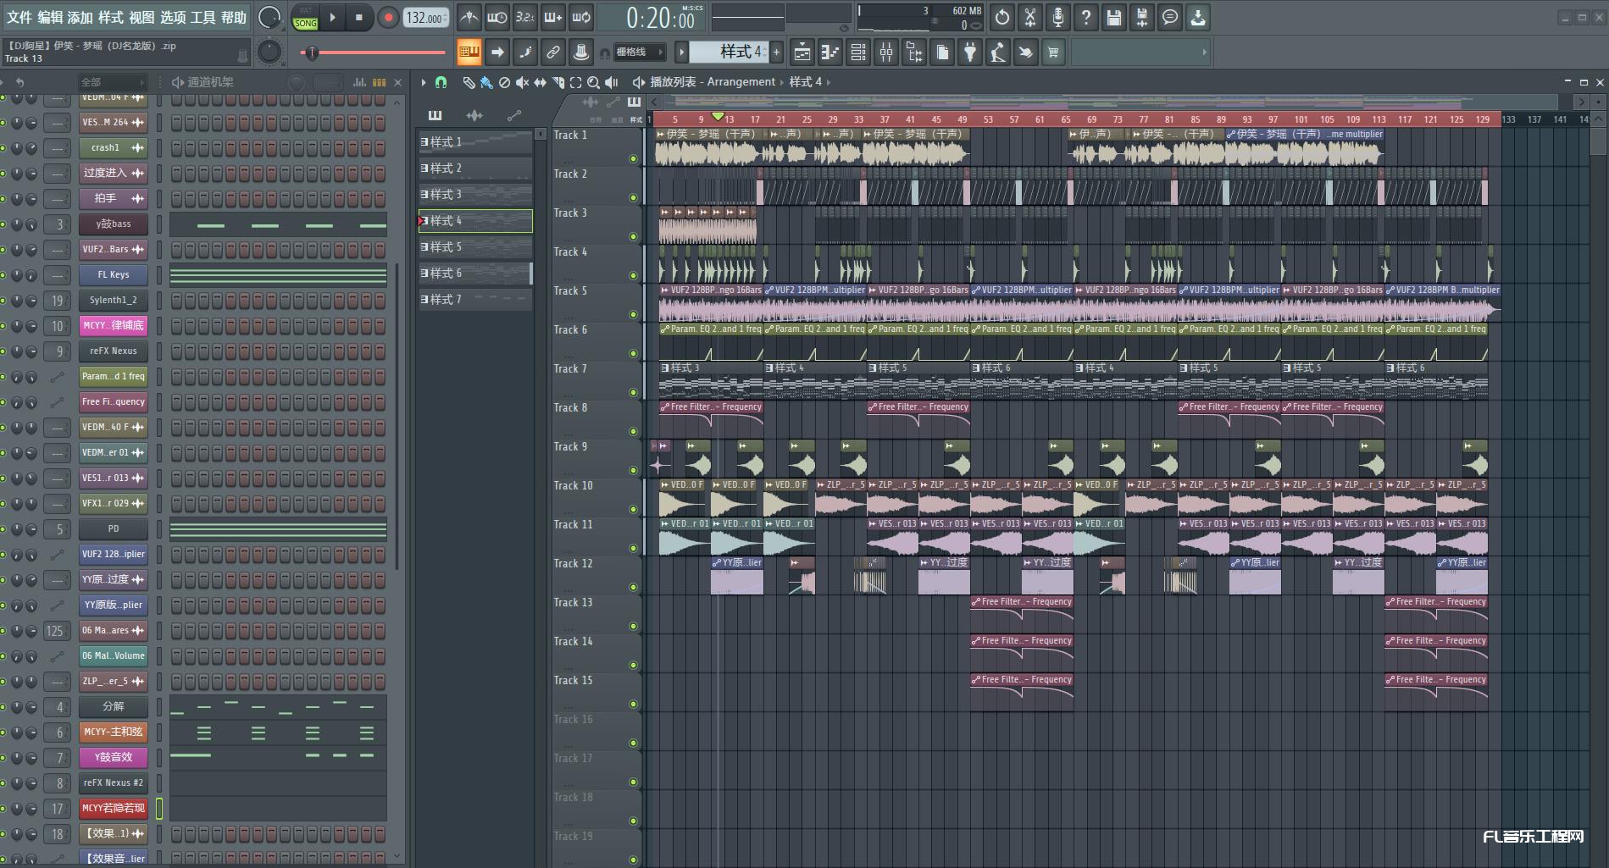
Task: Switch between PAT and SONG mode
Action: coord(305,18)
